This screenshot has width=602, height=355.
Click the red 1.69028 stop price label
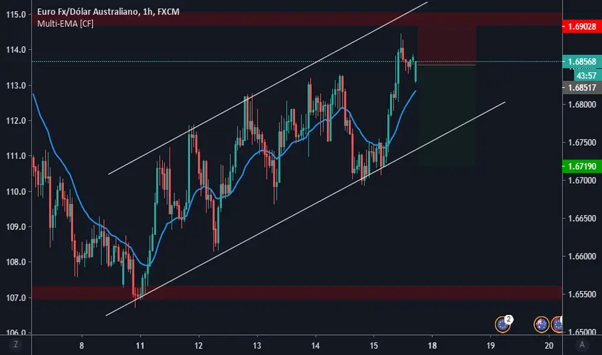tap(581, 26)
